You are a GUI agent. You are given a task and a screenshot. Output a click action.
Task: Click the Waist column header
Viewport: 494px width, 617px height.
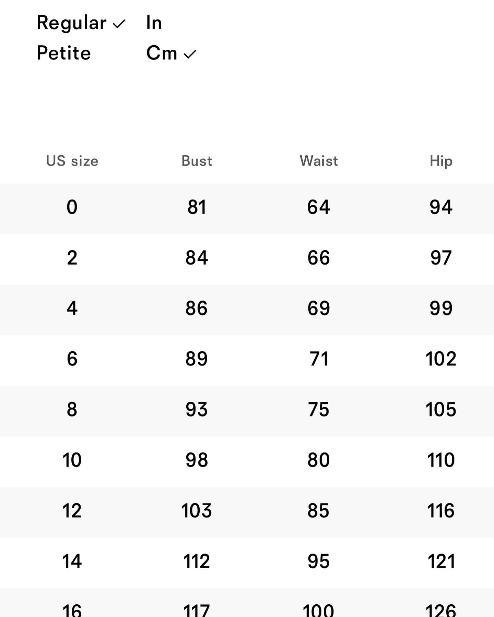pyautogui.click(x=319, y=161)
